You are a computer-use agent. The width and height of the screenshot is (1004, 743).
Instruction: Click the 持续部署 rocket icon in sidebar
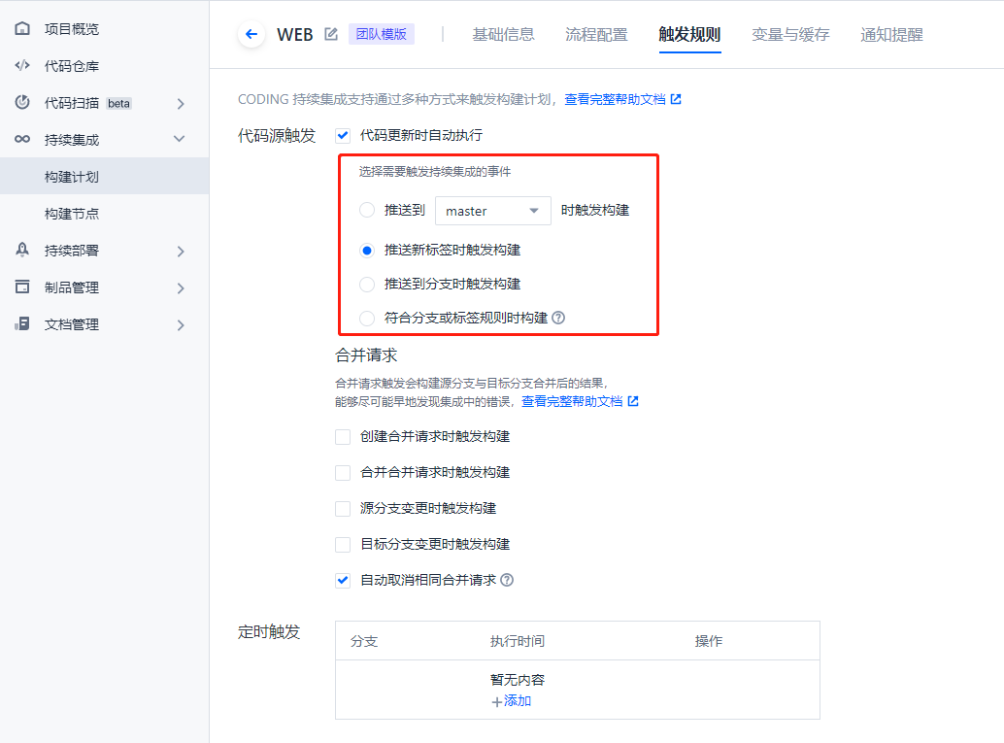point(22,251)
